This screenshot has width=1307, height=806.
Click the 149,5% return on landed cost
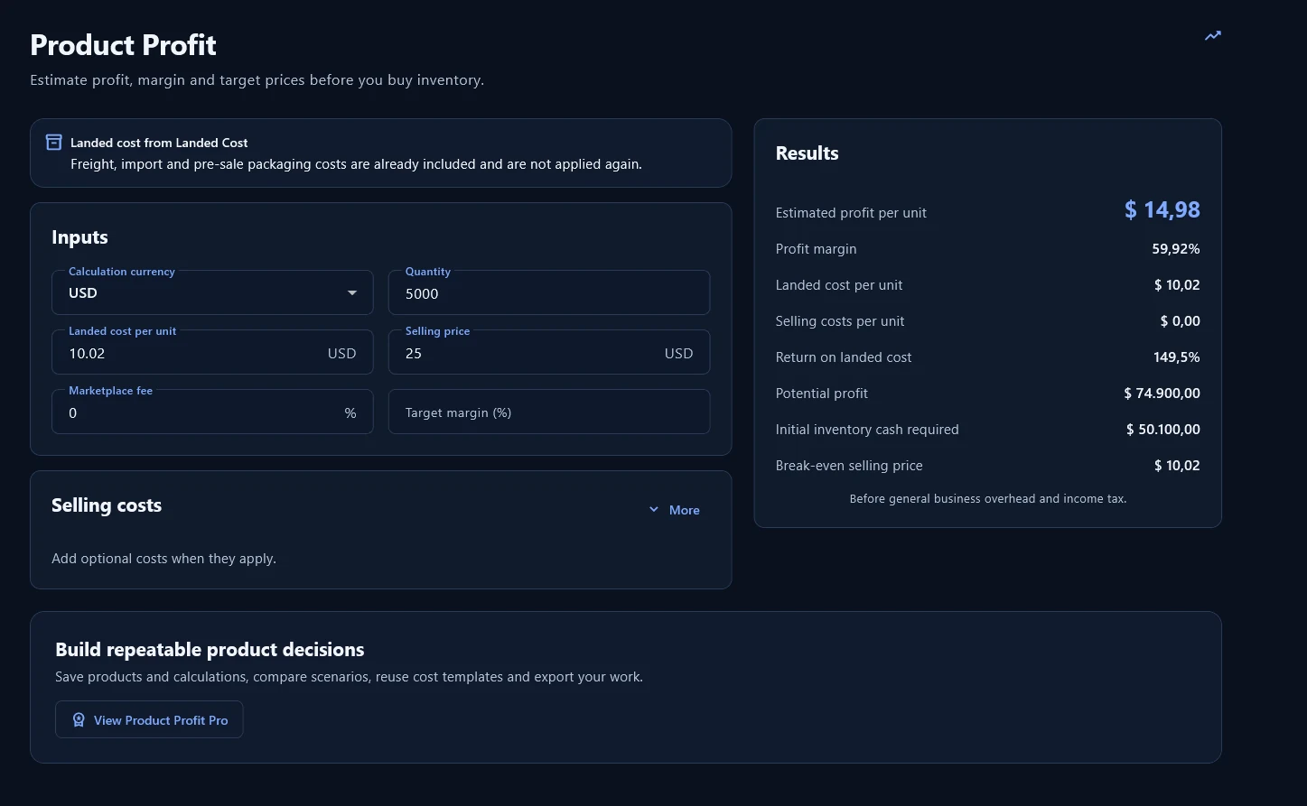pos(1177,357)
